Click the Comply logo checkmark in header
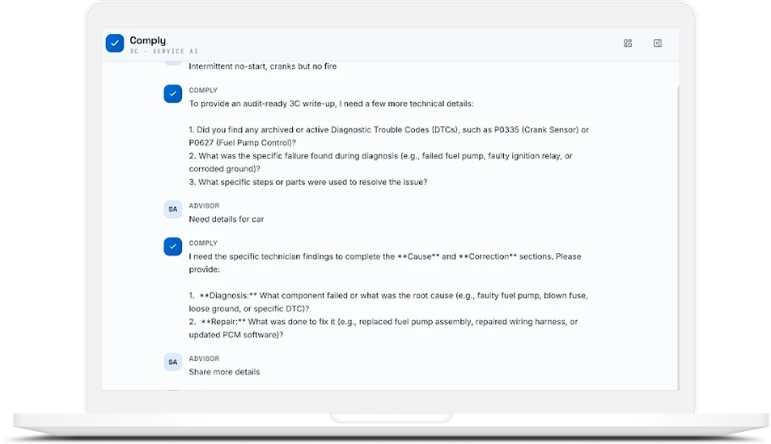 point(115,44)
